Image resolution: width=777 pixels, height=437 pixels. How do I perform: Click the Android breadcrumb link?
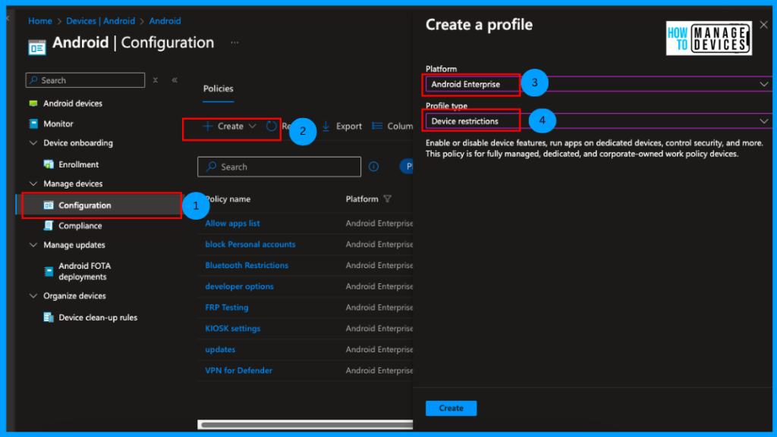click(x=165, y=20)
